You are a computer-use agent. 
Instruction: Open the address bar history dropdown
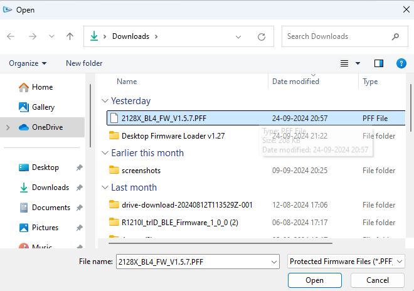(x=238, y=36)
